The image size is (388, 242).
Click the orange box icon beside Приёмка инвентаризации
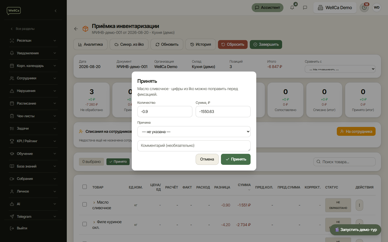[85, 29]
